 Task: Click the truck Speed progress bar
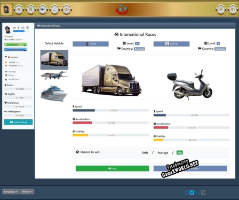coord(111,111)
